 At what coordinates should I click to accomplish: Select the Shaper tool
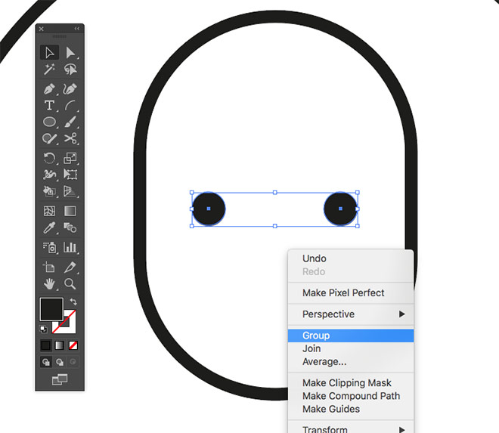(x=49, y=139)
